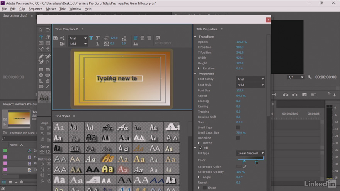Open Bold font style dropdown in title toolbar

pos(77,44)
